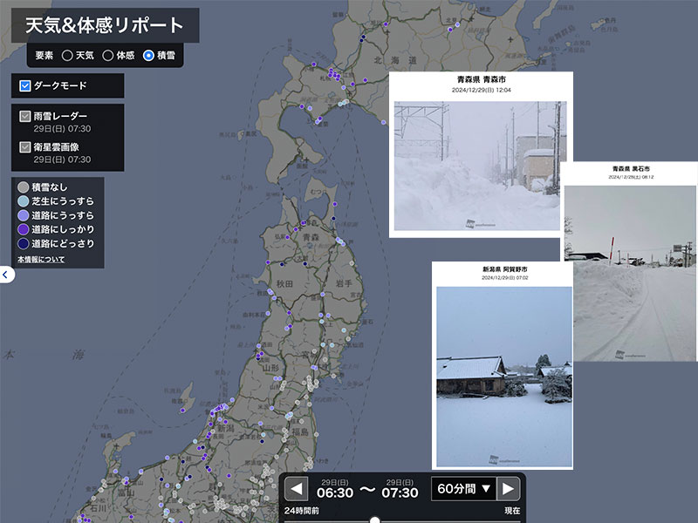Click the 道路にしっかり legend icon

(24, 229)
